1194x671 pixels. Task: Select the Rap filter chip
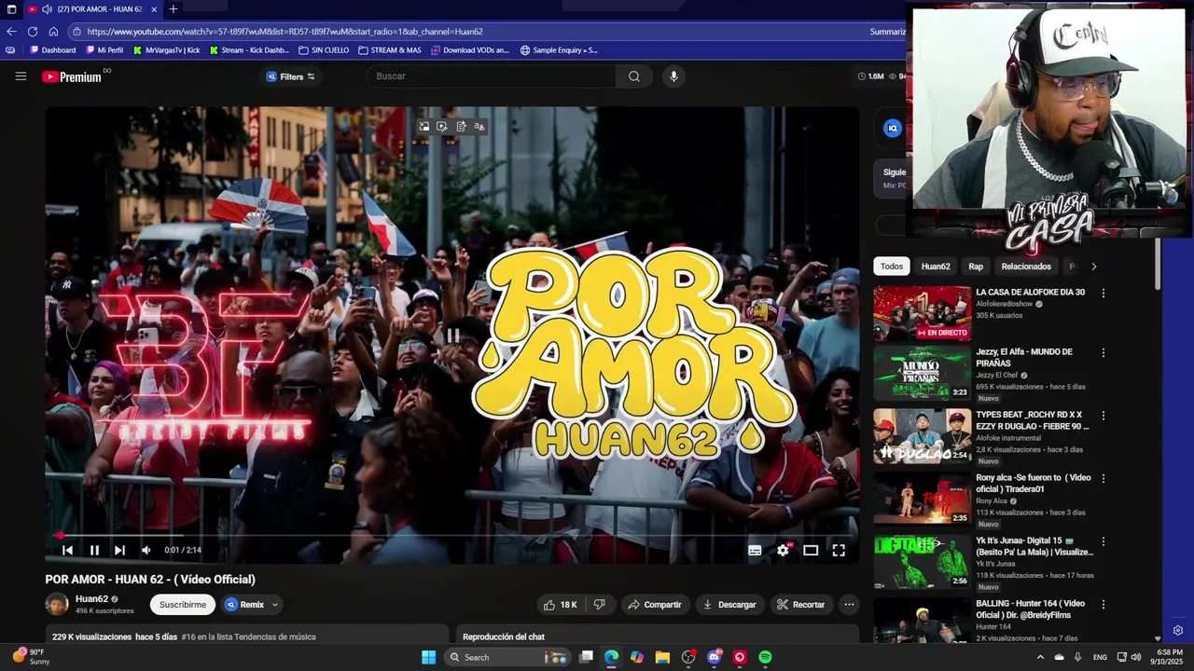pos(976,267)
